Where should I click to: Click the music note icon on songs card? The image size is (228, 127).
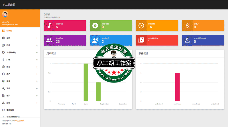click(x=49, y=26)
